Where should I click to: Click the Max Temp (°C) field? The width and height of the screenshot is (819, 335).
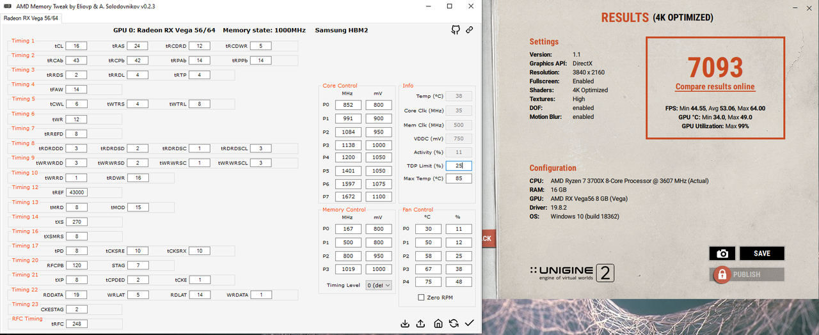point(459,178)
